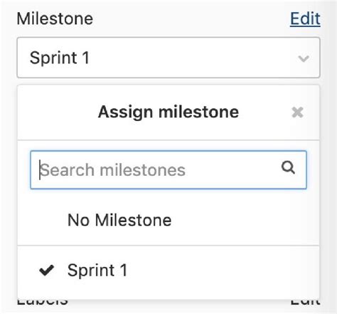Click the magnifying glass search icon
The width and height of the screenshot is (337, 314).
pyautogui.click(x=288, y=167)
